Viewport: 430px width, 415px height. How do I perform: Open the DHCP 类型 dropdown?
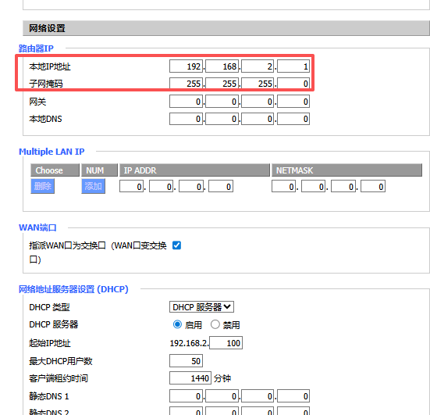click(201, 307)
